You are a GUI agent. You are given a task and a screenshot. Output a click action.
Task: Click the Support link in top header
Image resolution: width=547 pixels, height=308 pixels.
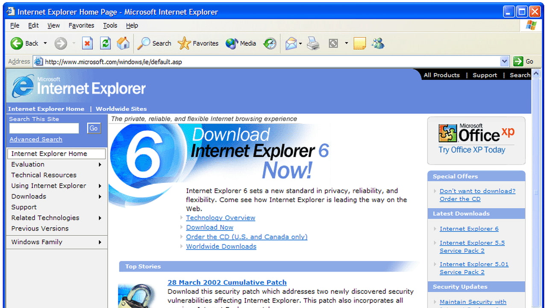coord(485,75)
